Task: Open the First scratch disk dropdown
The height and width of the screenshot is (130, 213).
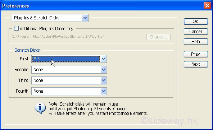Action: coord(69,59)
